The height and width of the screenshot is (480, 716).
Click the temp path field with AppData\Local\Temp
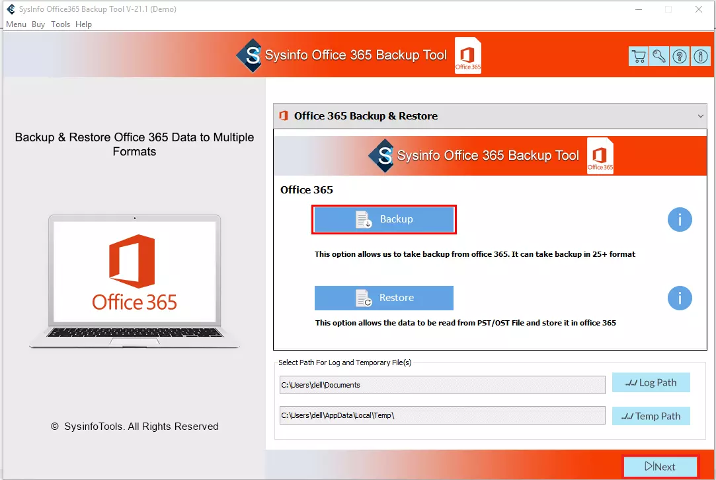pyautogui.click(x=442, y=415)
